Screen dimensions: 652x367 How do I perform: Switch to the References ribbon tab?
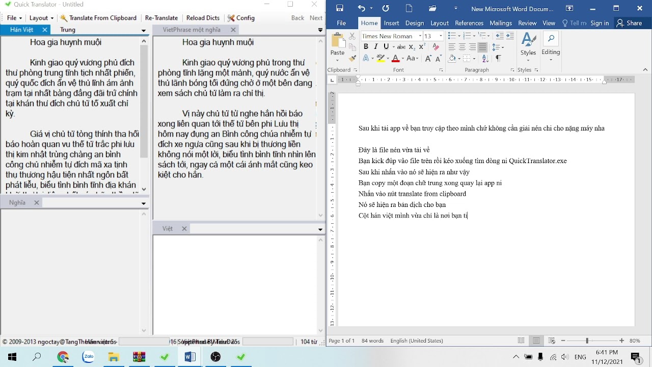coord(469,23)
